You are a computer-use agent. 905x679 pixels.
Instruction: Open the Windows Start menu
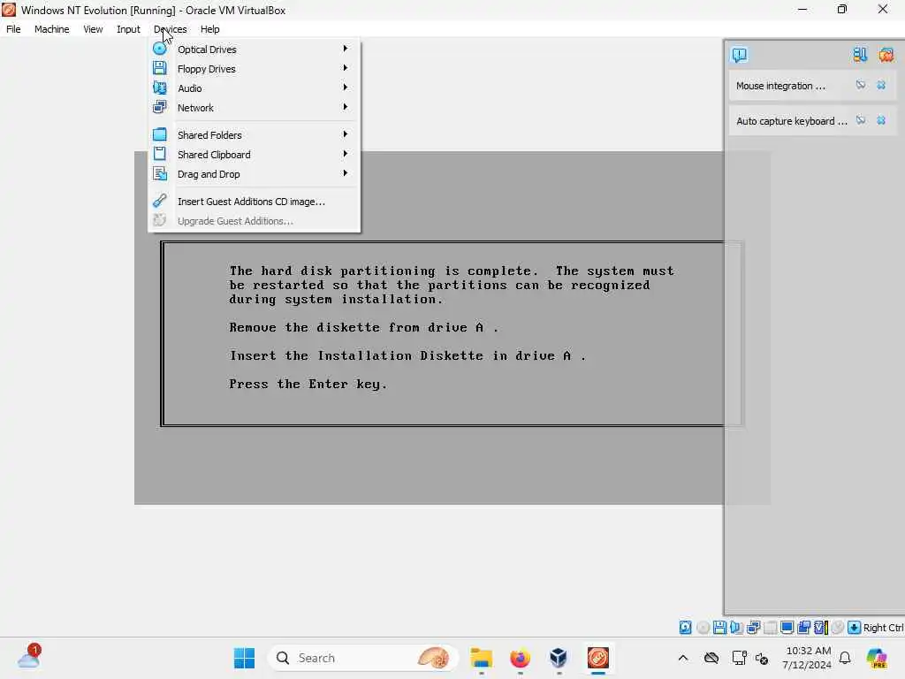point(244,658)
